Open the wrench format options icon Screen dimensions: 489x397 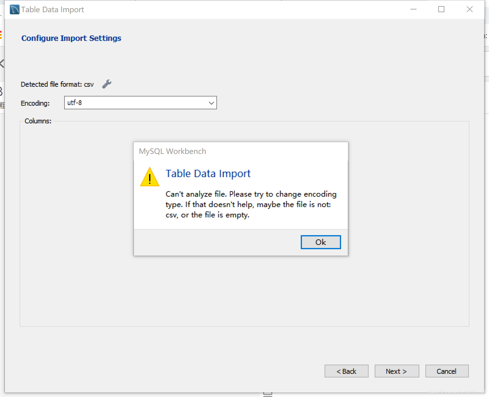107,84
